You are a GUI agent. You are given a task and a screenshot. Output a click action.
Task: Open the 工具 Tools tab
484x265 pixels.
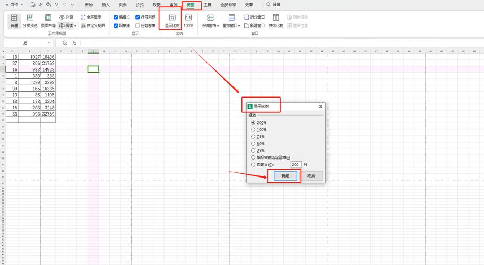pos(208,5)
